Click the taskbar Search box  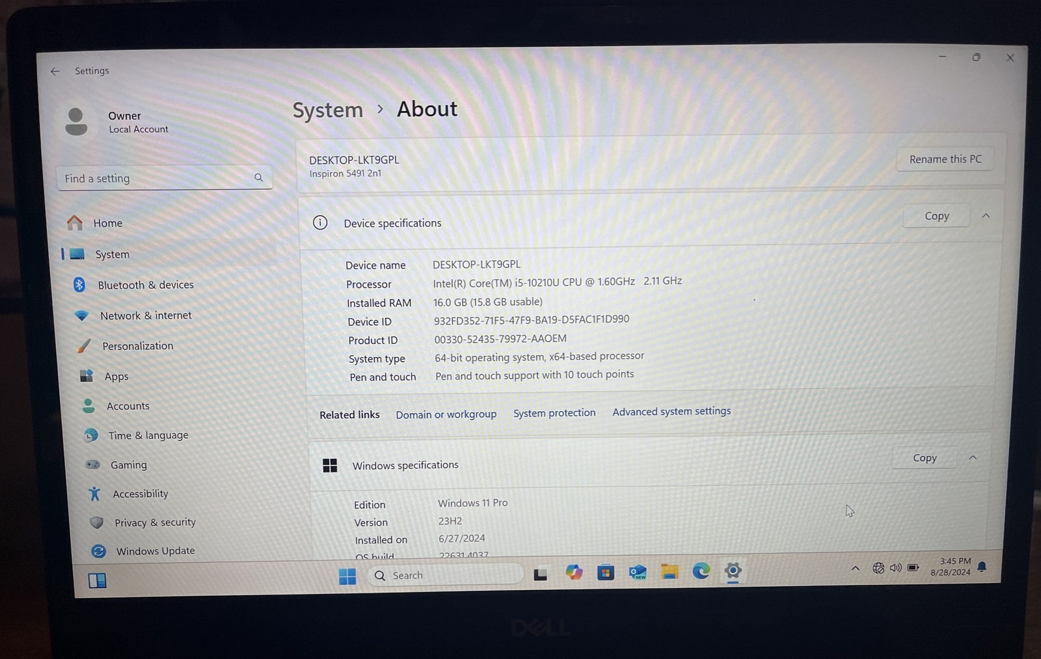click(446, 574)
